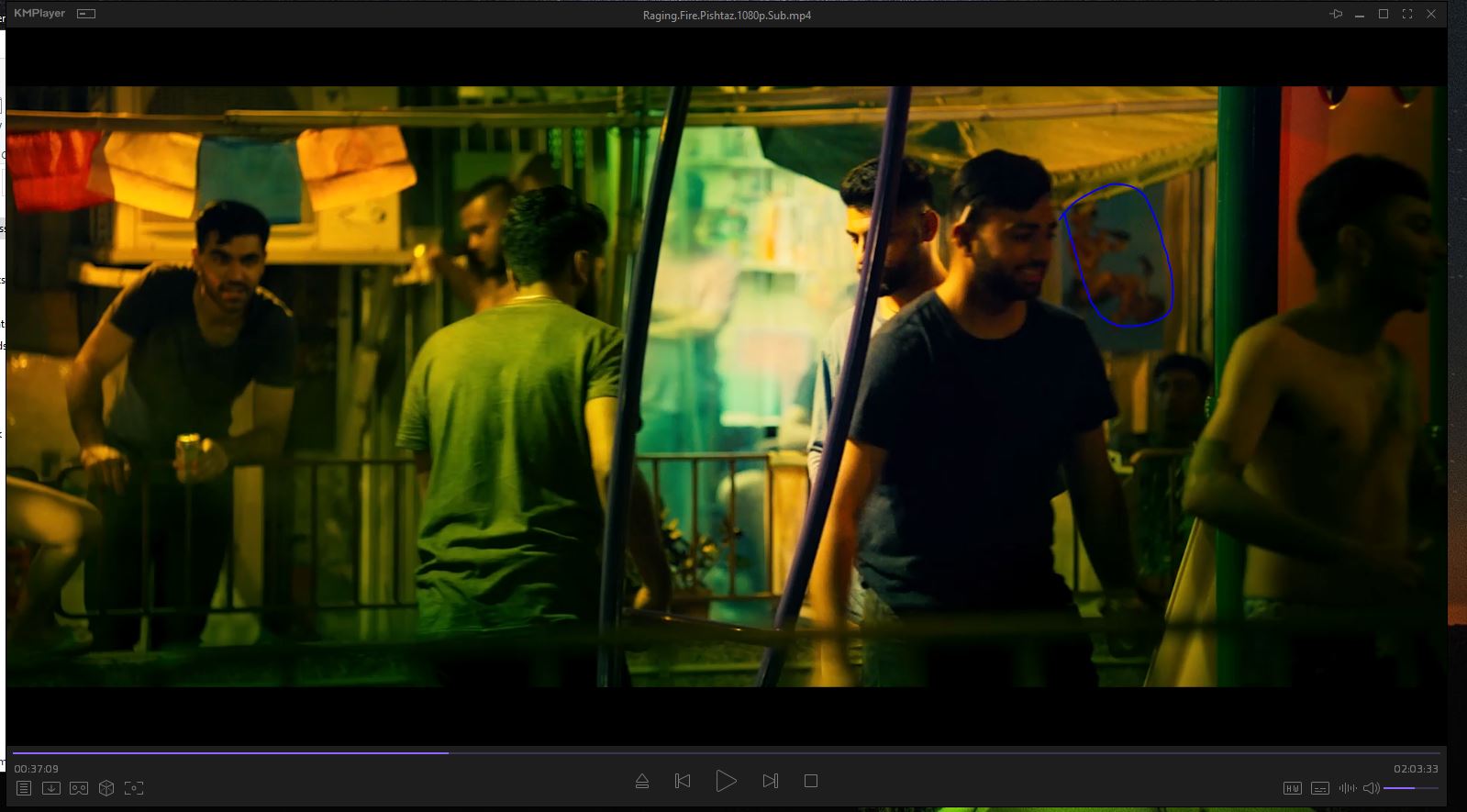Skip to the previous track
This screenshot has height=812, width=1467.
tap(683, 781)
